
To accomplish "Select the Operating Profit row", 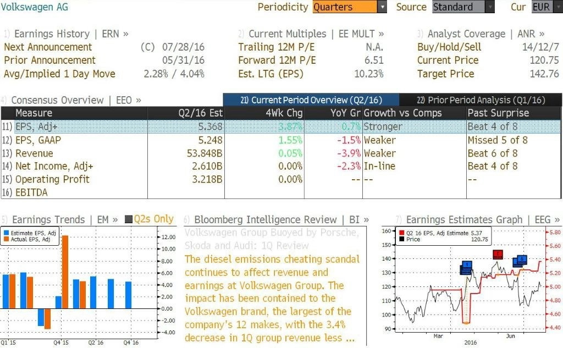I will [280, 179].
